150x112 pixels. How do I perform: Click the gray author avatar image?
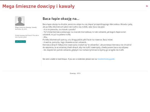pyautogui.click(x=20, y=21)
